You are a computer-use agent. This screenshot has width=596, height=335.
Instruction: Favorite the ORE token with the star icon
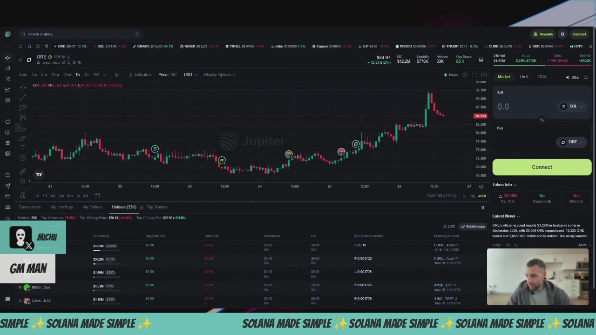(20, 60)
